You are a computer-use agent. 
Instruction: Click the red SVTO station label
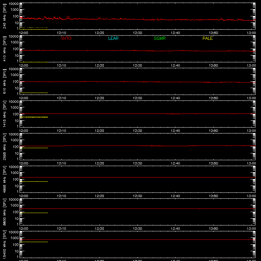click(x=66, y=38)
